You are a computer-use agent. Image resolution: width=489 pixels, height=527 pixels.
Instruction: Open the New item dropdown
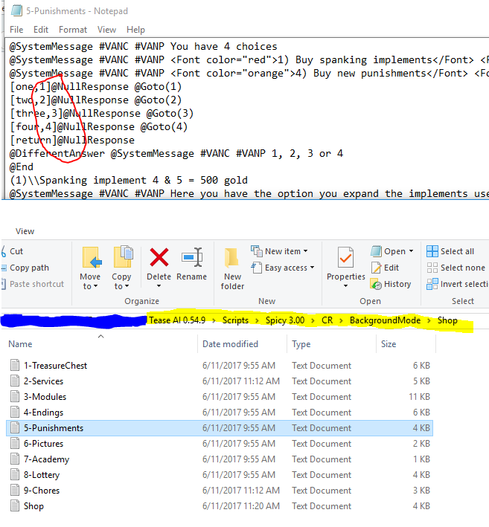click(x=279, y=251)
